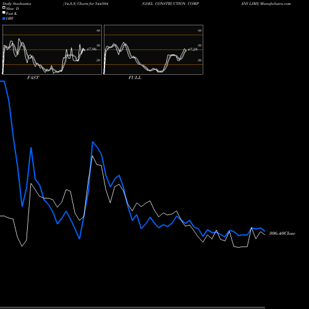Click the 47.28 value in FULL chart

(193, 49)
